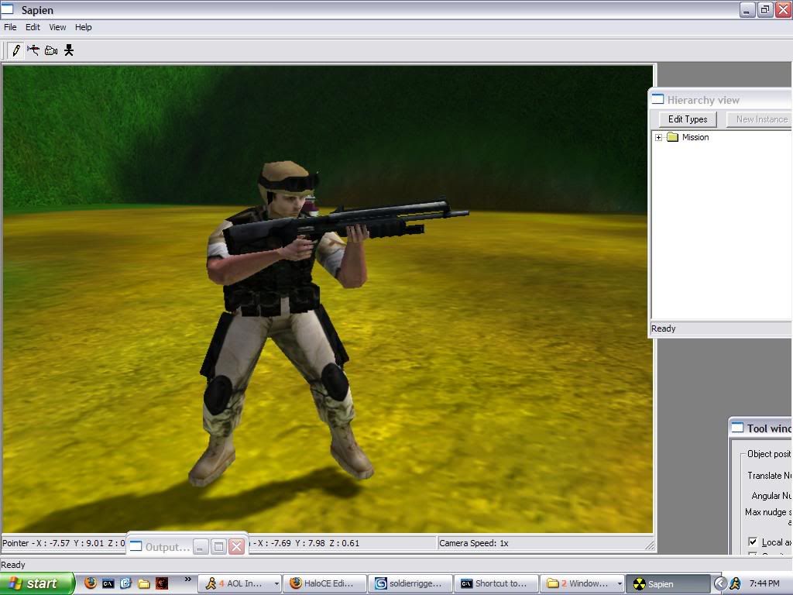The width and height of the screenshot is (793, 595).
Task: Click the AIM running man tray icon
Action: 735,583
